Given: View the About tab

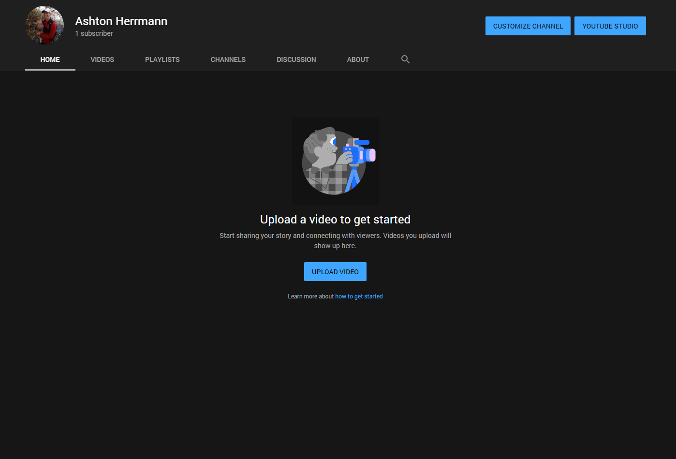Looking at the screenshot, I should [358, 59].
